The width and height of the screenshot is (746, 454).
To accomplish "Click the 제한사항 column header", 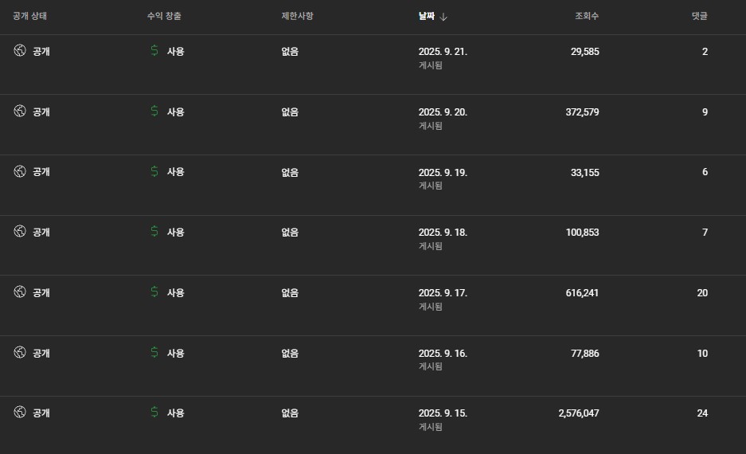I will [x=297, y=16].
